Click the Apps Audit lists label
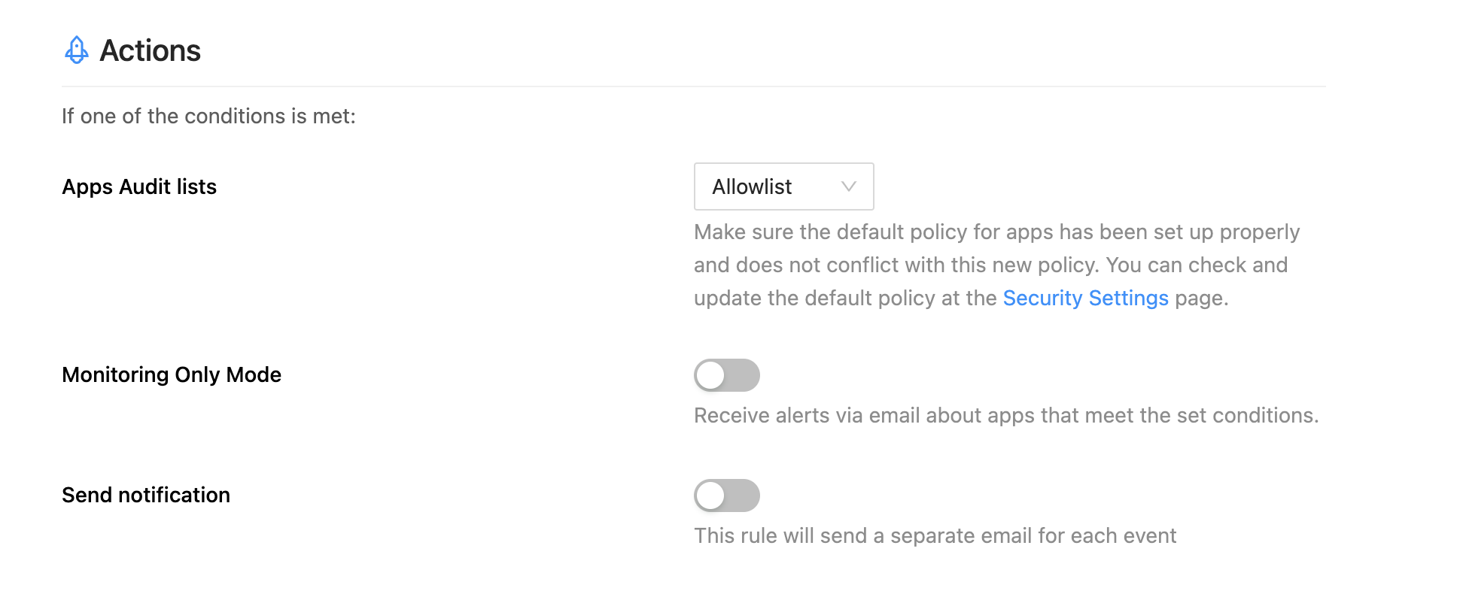1463x591 pixels. (x=139, y=186)
